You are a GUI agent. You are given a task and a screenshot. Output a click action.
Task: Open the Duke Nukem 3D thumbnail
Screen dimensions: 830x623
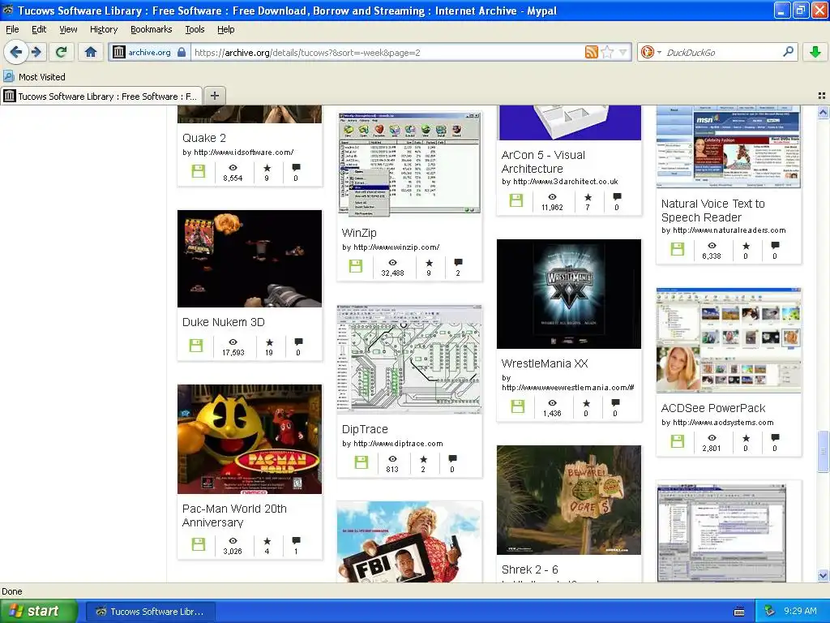(250, 259)
